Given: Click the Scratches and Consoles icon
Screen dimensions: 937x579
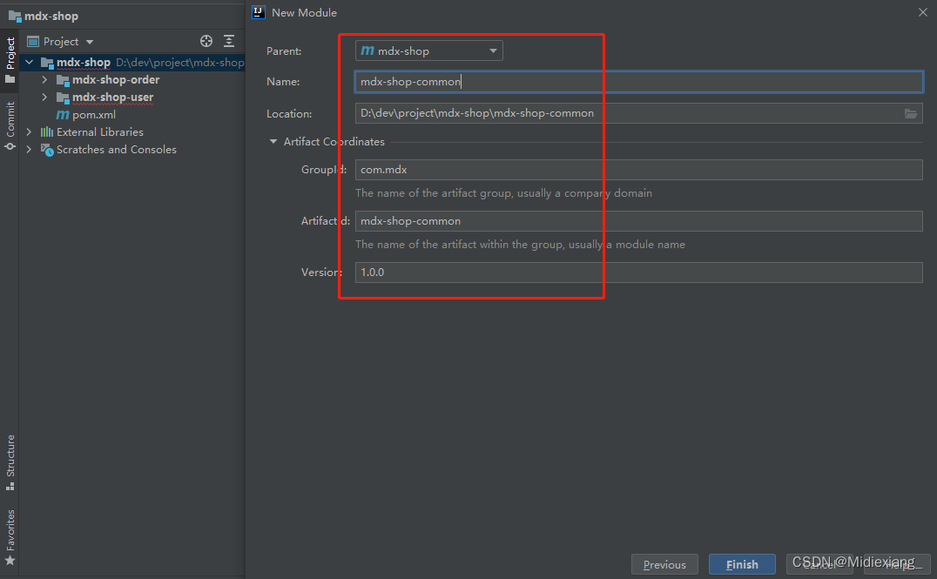Looking at the screenshot, I should (x=47, y=150).
